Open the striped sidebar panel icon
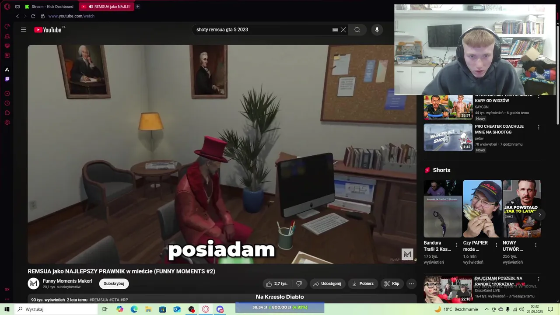Image resolution: width=560 pixels, height=315 pixels. point(7,46)
